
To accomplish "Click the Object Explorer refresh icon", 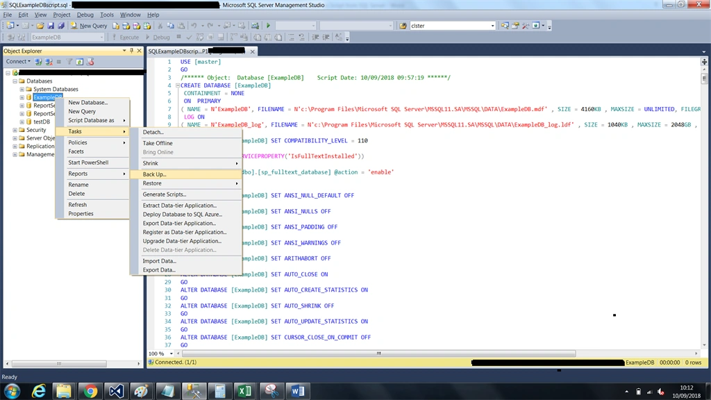I will point(79,62).
